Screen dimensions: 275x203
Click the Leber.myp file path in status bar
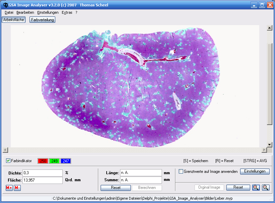[x=143, y=198]
